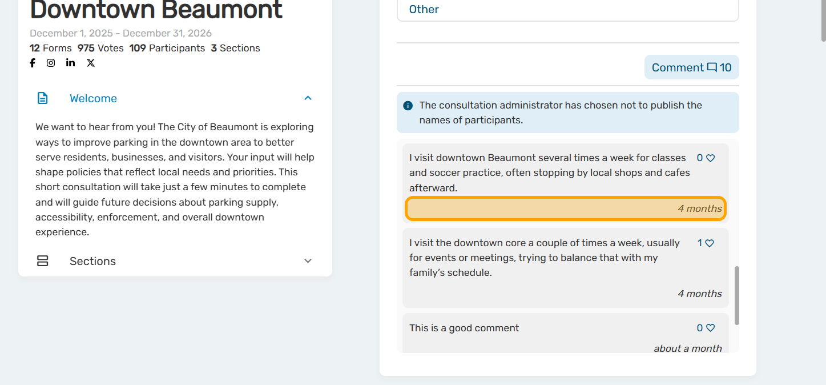The image size is (826, 385).
Task: Open the Welcome menu item
Action: coord(93,98)
